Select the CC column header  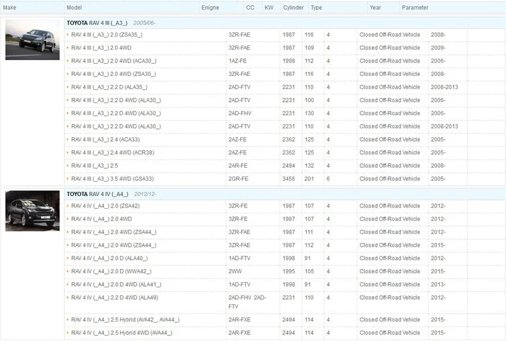(250, 8)
